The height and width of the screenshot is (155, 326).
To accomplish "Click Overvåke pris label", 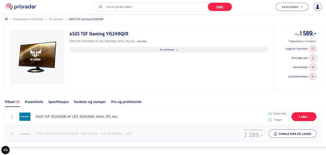I will [300, 58].
